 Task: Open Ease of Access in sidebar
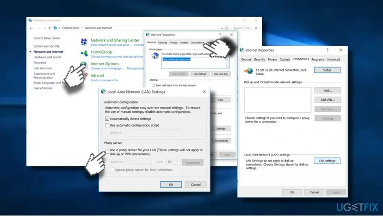click(x=43, y=88)
